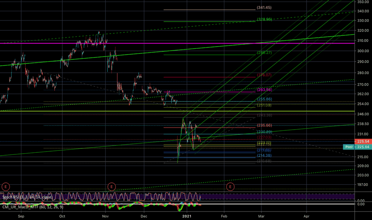Open the earnings marker E in early November

pos(111,187)
